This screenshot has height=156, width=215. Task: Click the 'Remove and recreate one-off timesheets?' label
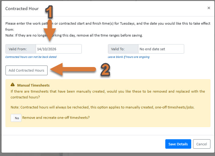coord(56,118)
